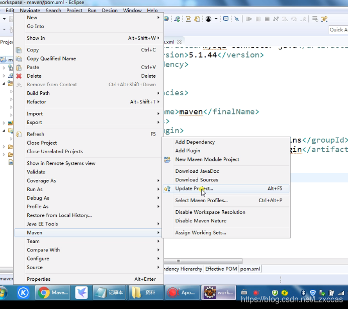Click the horizontal editor scrollbar
The width and height of the screenshot is (348, 309).
click(203, 261)
